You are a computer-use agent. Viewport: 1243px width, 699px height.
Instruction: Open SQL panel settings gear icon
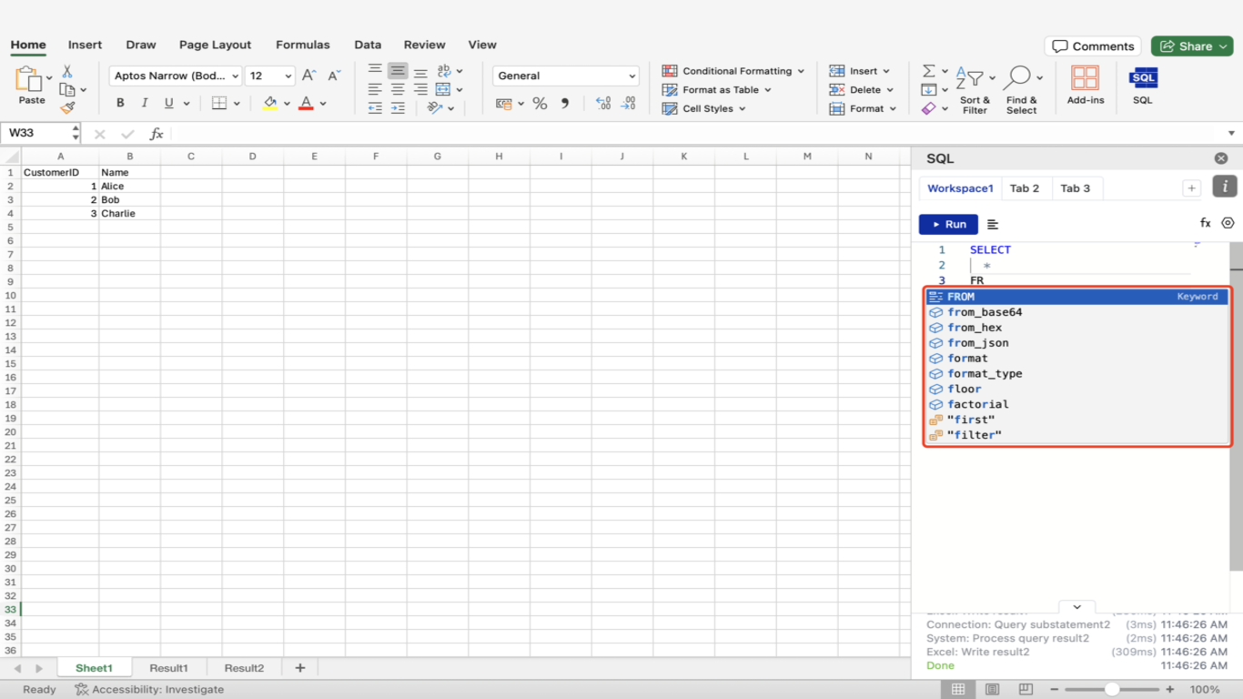point(1228,223)
